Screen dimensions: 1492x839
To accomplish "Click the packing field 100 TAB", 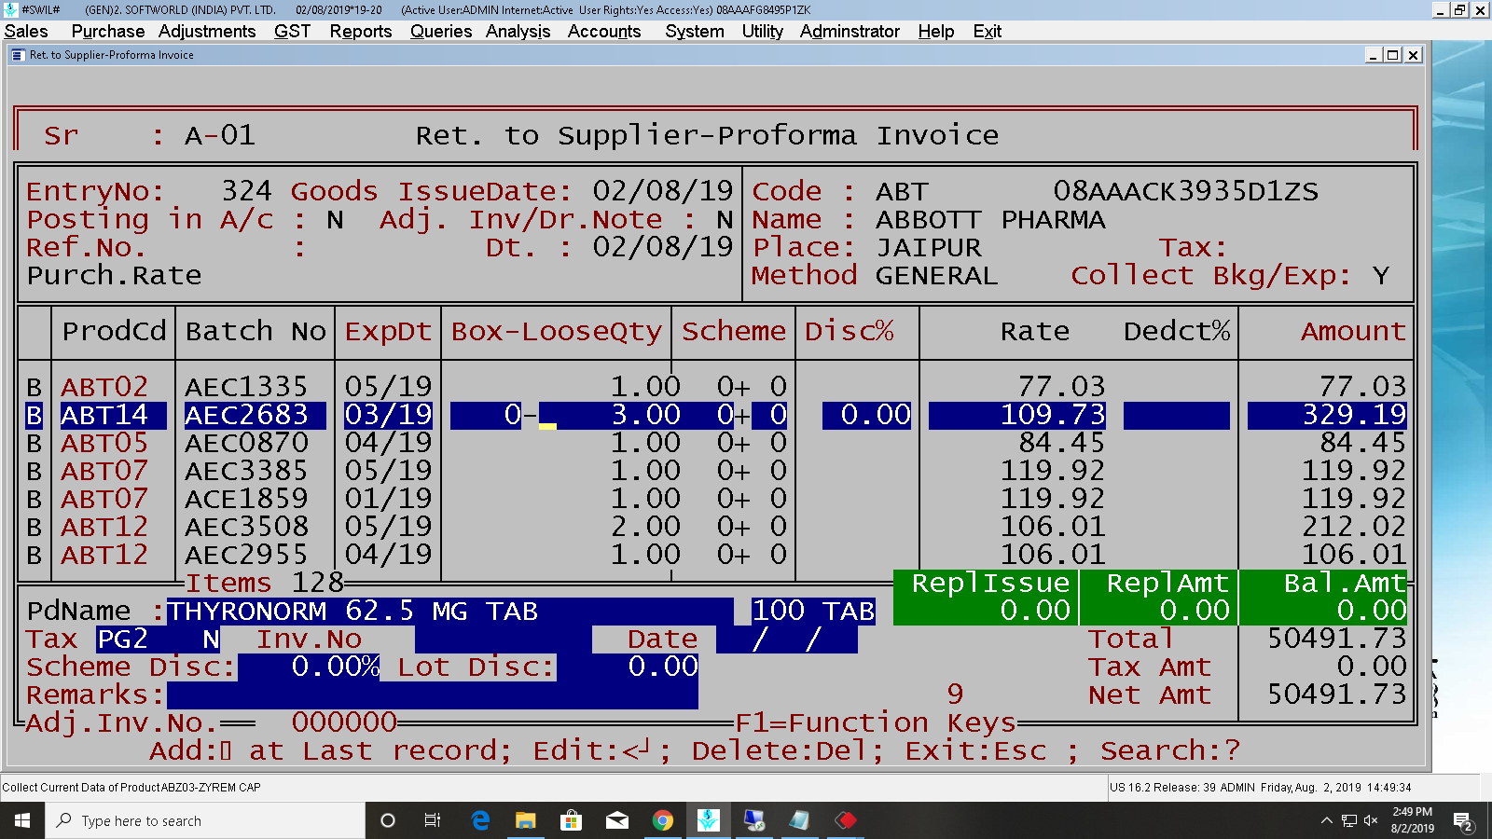I will [813, 612].
